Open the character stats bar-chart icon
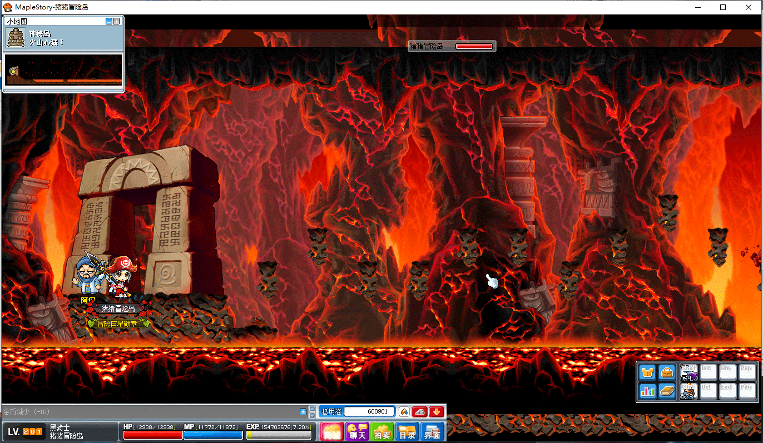 [647, 391]
